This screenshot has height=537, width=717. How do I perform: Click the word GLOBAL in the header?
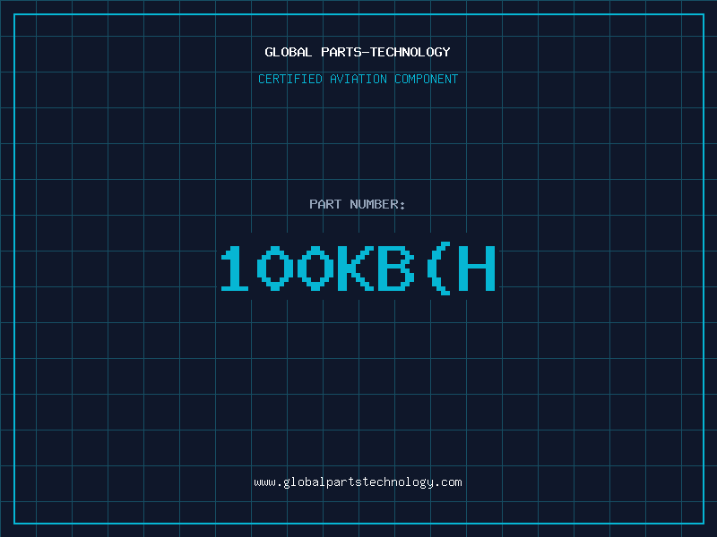pos(288,53)
